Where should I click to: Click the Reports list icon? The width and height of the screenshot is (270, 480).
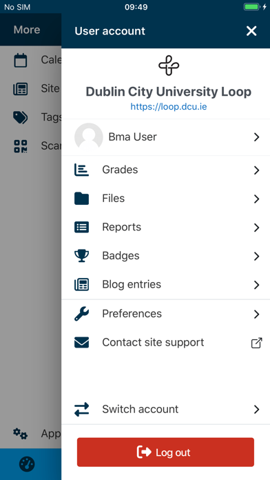point(82,227)
